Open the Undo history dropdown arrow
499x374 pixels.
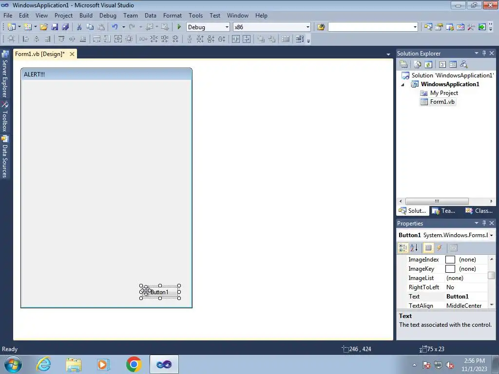[123, 27]
